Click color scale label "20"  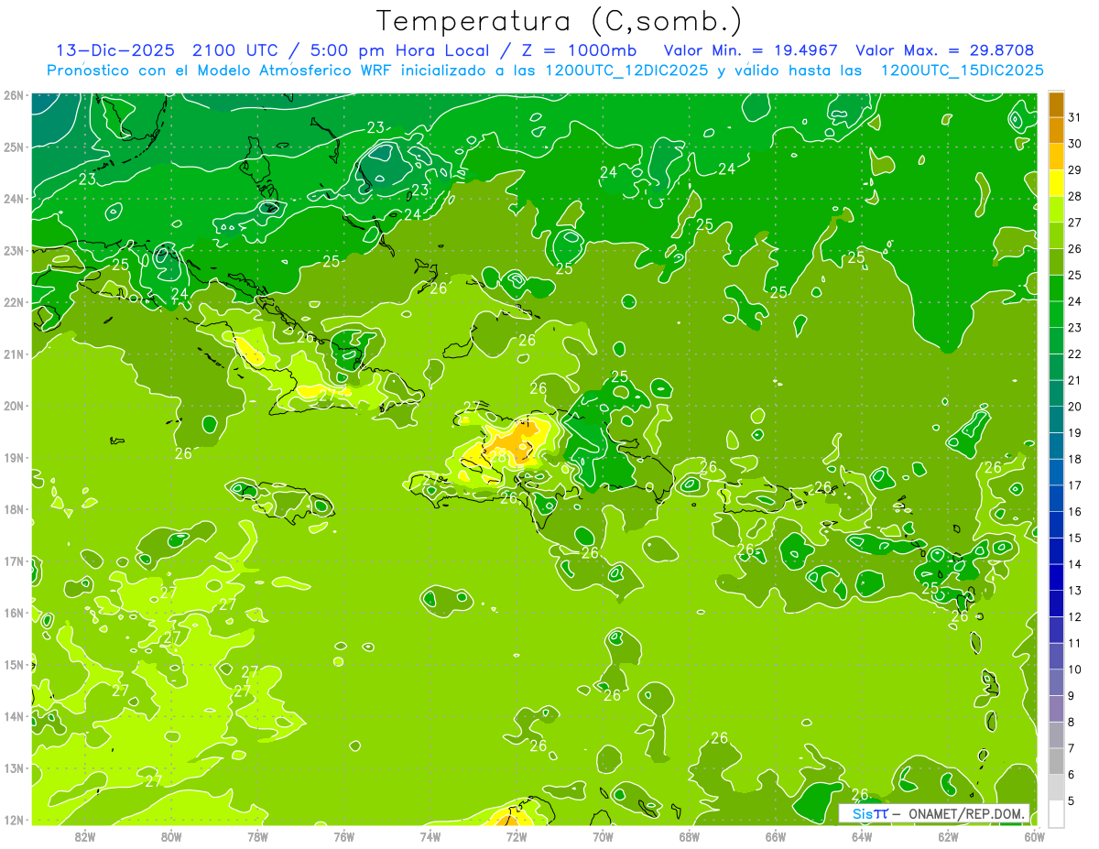coord(1074,407)
